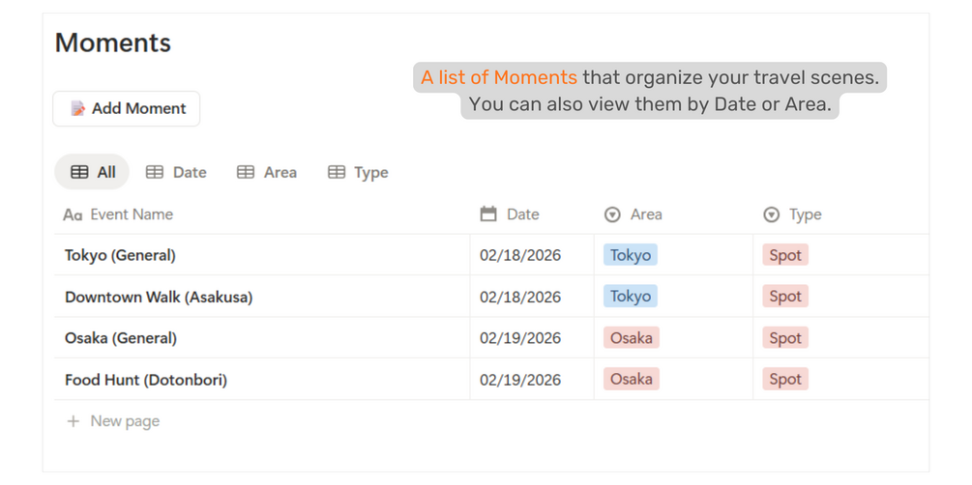Click the Add Moment button
972x485 pixels.
(x=126, y=109)
